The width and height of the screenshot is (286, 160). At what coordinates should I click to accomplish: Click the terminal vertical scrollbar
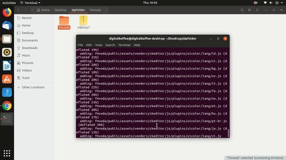(228, 133)
